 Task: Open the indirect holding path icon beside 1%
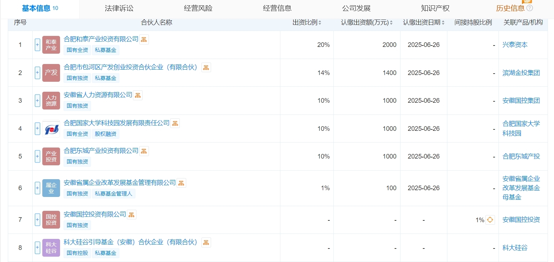pos(490,220)
